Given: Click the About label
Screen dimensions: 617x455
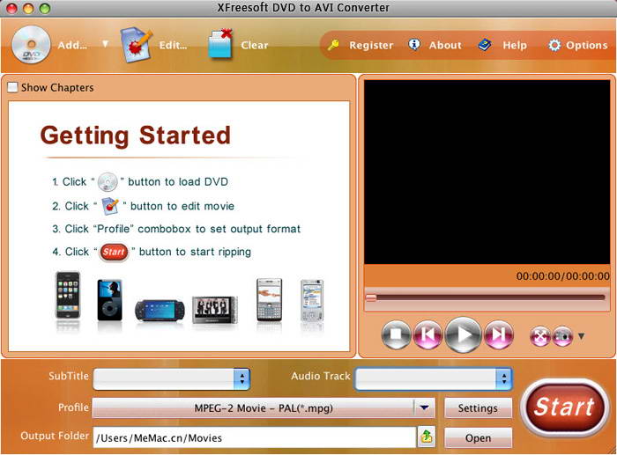Looking at the screenshot, I should point(445,45).
